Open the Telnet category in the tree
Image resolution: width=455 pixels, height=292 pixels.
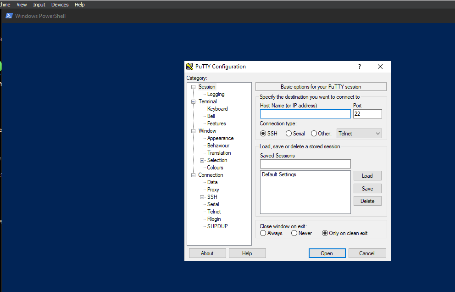tap(214, 212)
